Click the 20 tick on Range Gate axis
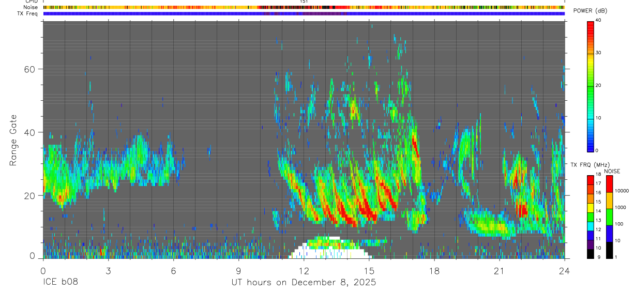 click(29, 196)
